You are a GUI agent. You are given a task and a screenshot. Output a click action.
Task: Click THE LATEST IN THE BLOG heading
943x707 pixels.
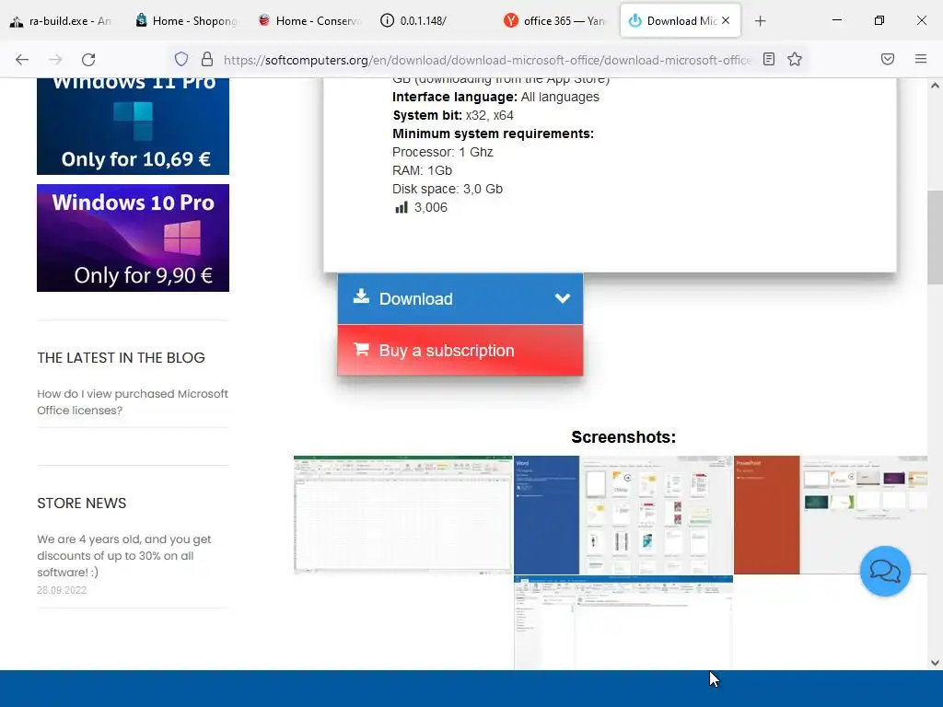pyautogui.click(x=121, y=358)
